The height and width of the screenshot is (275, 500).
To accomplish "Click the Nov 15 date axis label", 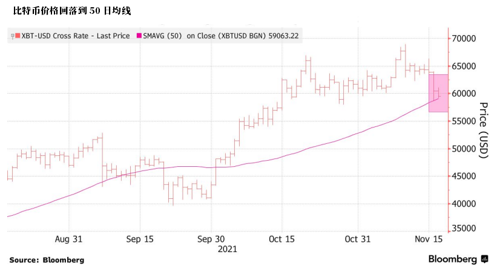I will click(x=429, y=239).
